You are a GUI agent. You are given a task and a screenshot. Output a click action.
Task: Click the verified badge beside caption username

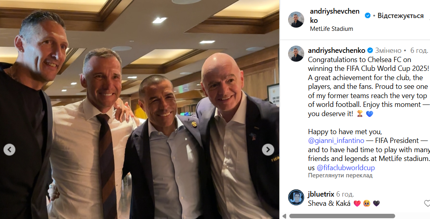(x=370, y=50)
